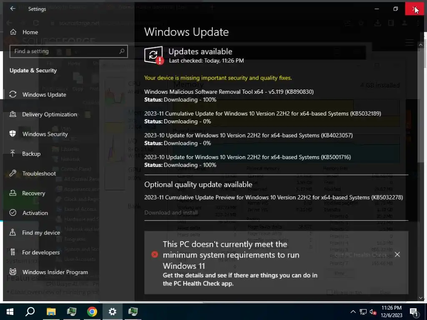The height and width of the screenshot is (320, 427).
Task: Open Troubleshoot settings
Action: [39, 174]
